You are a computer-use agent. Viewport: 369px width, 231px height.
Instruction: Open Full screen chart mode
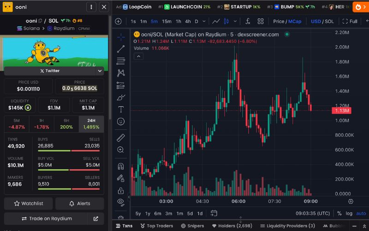(x=350, y=21)
